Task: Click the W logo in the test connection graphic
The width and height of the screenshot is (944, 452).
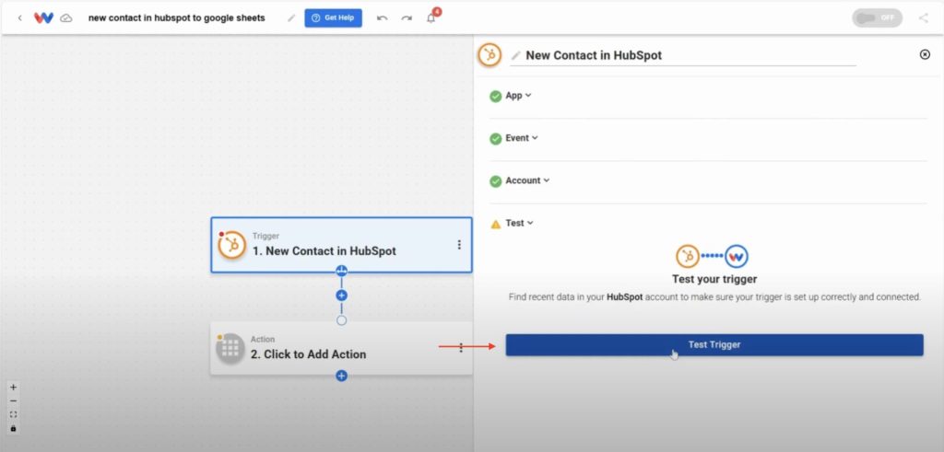Action: (x=737, y=256)
